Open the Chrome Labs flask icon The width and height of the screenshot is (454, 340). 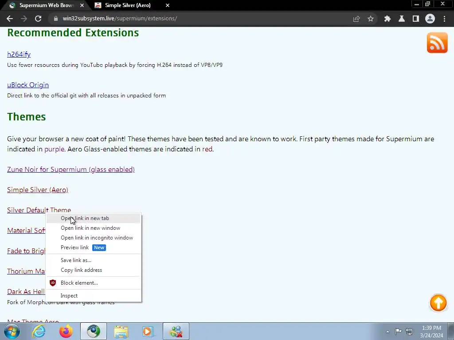[x=402, y=19]
